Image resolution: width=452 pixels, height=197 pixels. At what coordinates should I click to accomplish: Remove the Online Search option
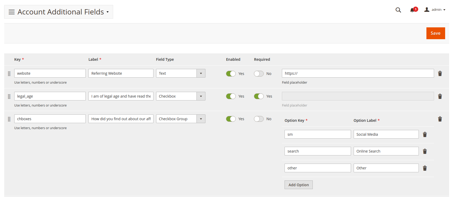tap(425, 151)
